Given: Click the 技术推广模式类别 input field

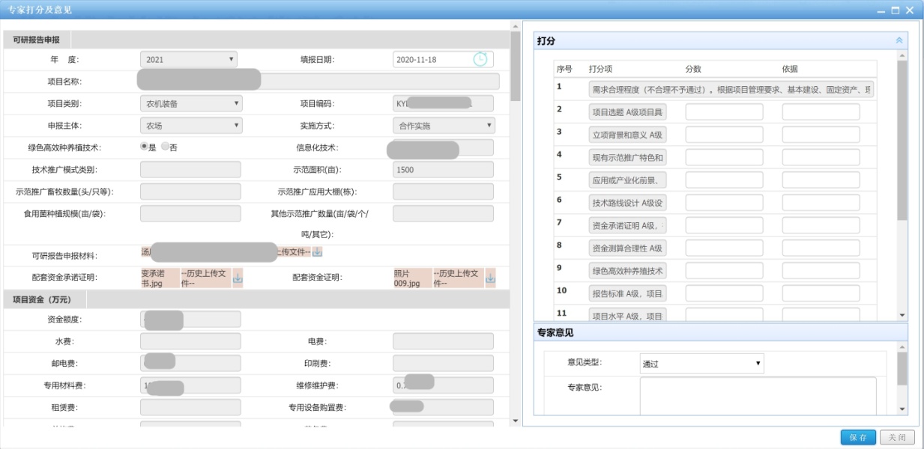Looking at the screenshot, I should (190, 170).
